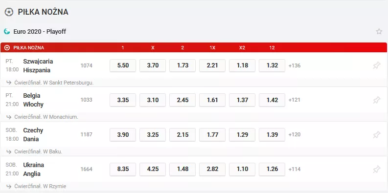Choose 1.48 odds for Anglia win
Viewport: 388px width, 193px height.
(183, 169)
